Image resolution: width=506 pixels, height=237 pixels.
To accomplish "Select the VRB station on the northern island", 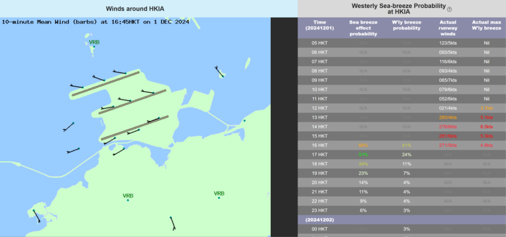I will coord(94,43).
